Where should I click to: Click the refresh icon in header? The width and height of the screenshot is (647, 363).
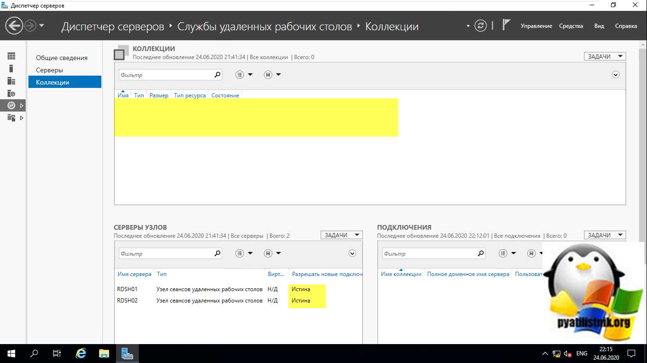(481, 26)
